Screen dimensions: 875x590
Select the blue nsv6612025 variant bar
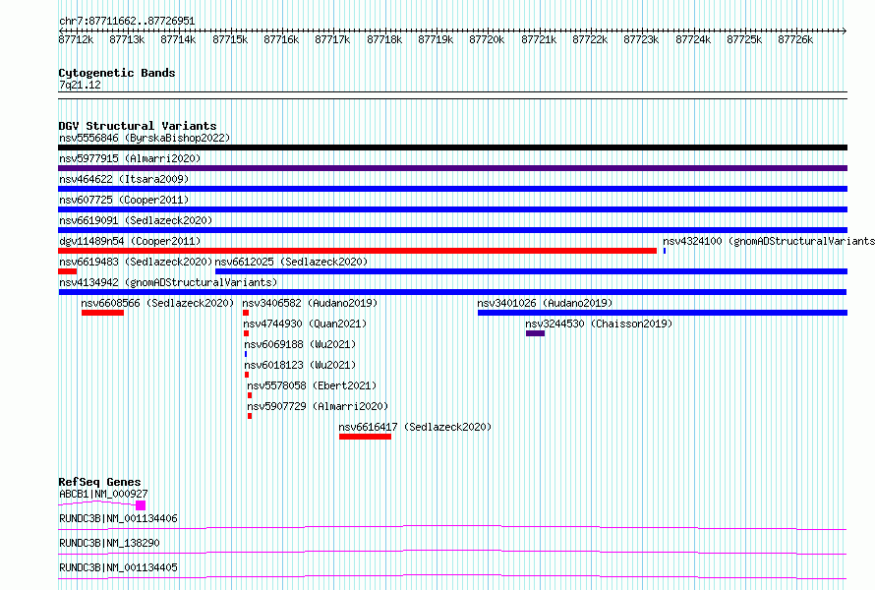531,271
